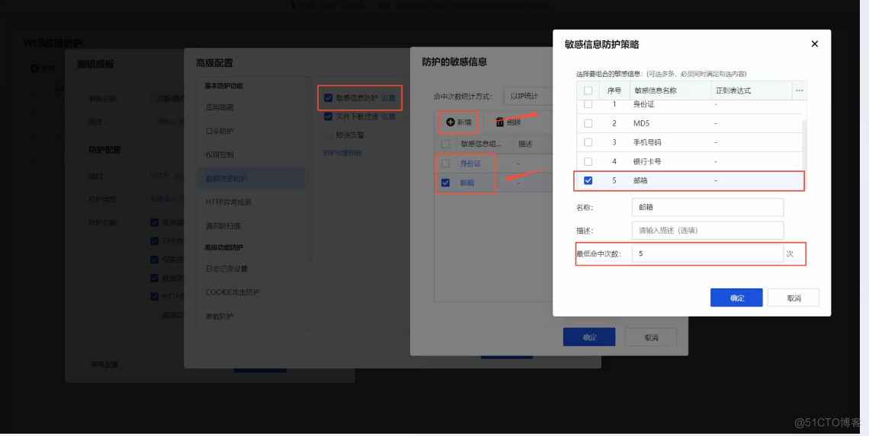The image size is (869, 436).
Task: Click 手机号码 cell in strategy table
Action: (647, 142)
